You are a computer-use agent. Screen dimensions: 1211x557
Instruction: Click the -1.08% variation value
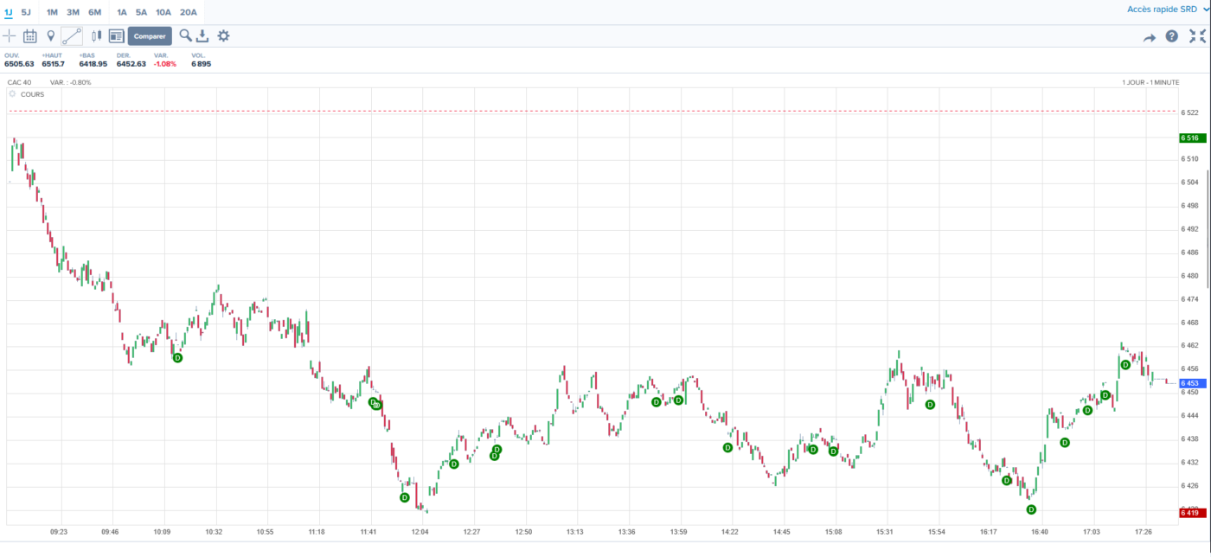[x=165, y=64]
